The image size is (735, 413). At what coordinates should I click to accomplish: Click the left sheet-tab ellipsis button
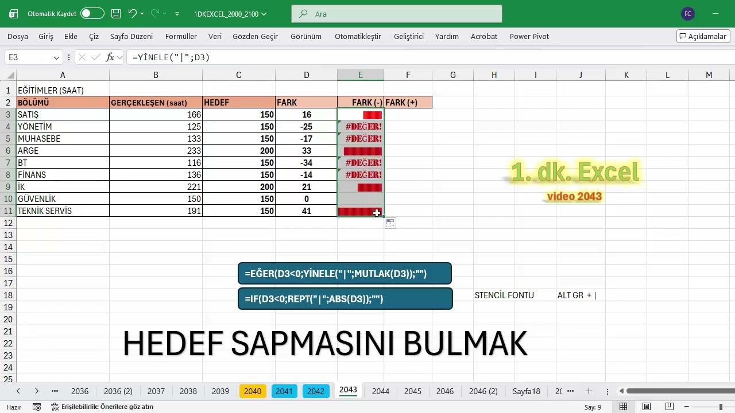click(x=55, y=391)
